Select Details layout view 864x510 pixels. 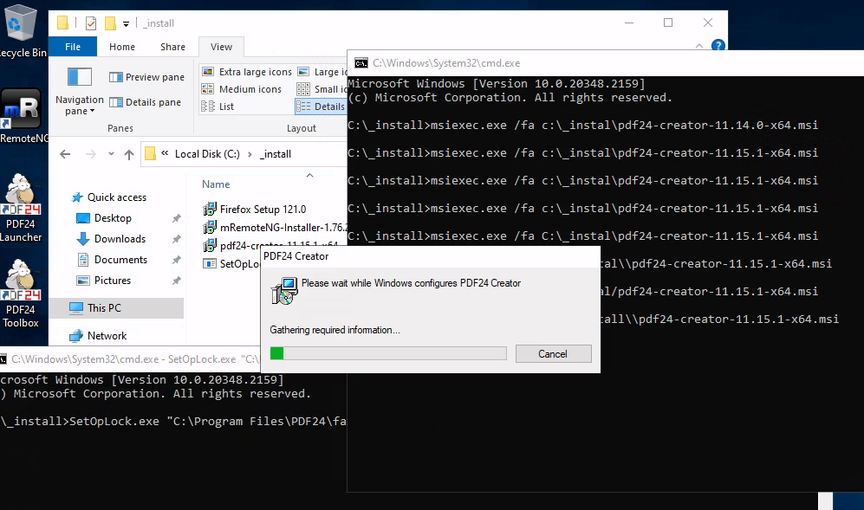(322, 107)
